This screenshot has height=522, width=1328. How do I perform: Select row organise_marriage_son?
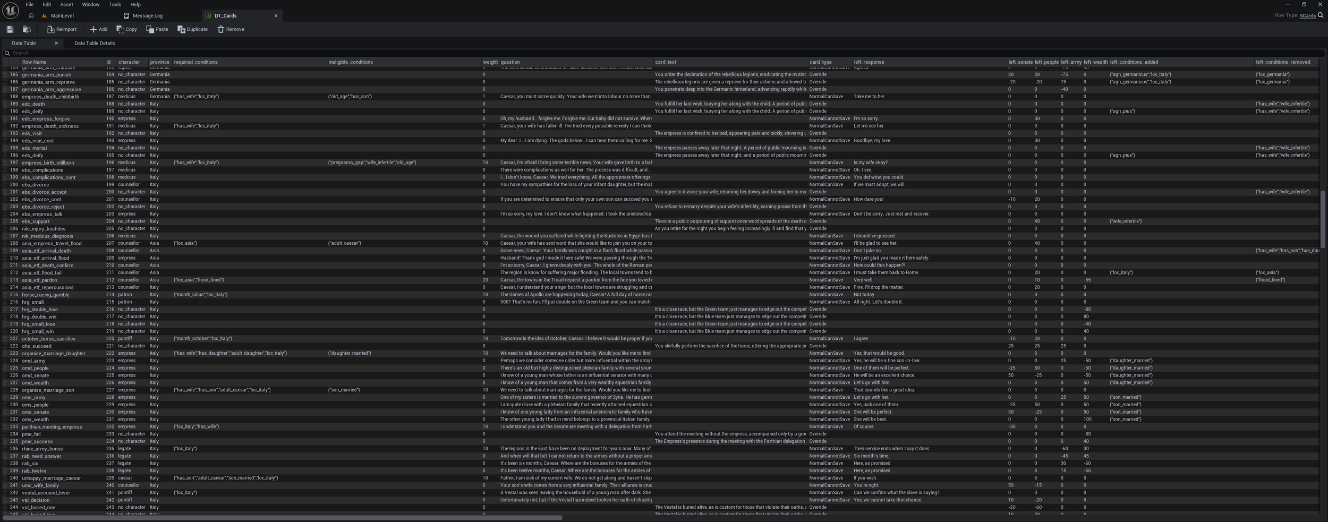pyautogui.click(x=661, y=390)
